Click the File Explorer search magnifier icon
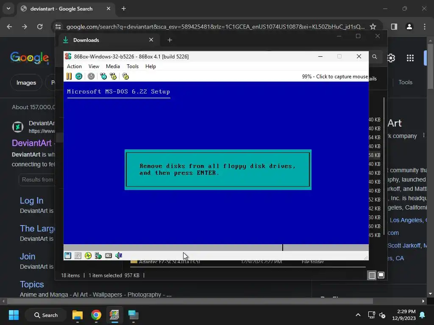Image resolution: width=434 pixels, height=325 pixels. 375,57
